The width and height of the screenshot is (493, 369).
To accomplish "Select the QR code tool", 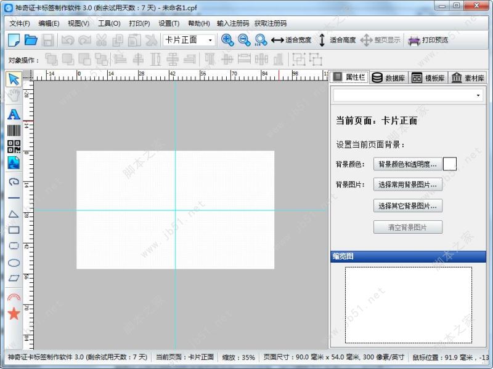I will pyautogui.click(x=14, y=146).
